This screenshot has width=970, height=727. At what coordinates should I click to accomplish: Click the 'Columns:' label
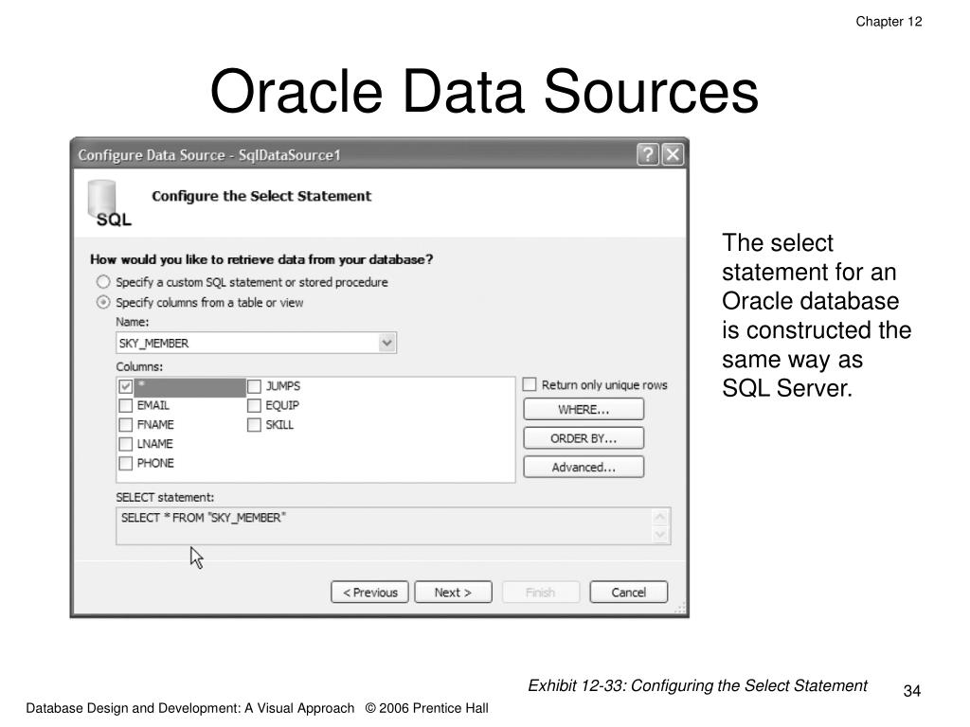click(x=139, y=366)
